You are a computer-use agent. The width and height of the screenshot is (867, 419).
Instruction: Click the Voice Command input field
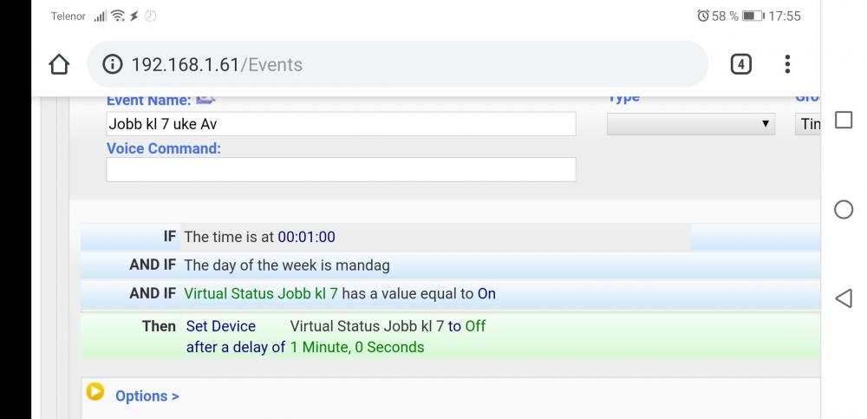[341, 169]
